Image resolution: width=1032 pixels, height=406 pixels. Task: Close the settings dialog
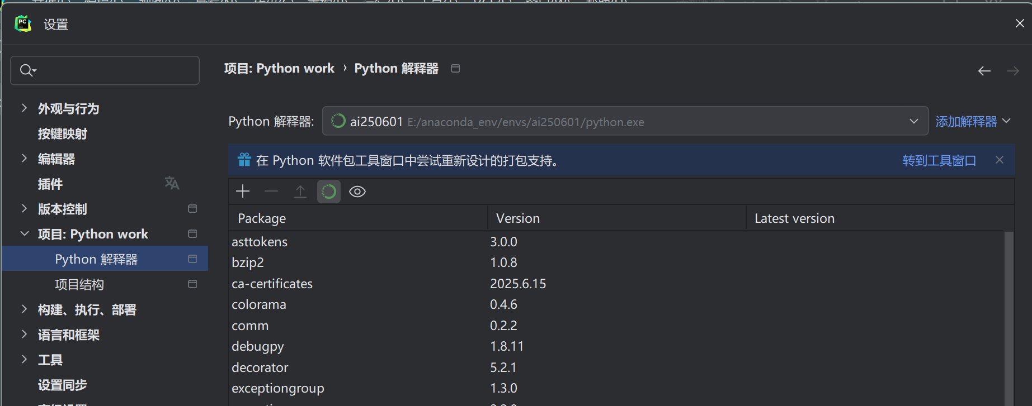click(1019, 23)
